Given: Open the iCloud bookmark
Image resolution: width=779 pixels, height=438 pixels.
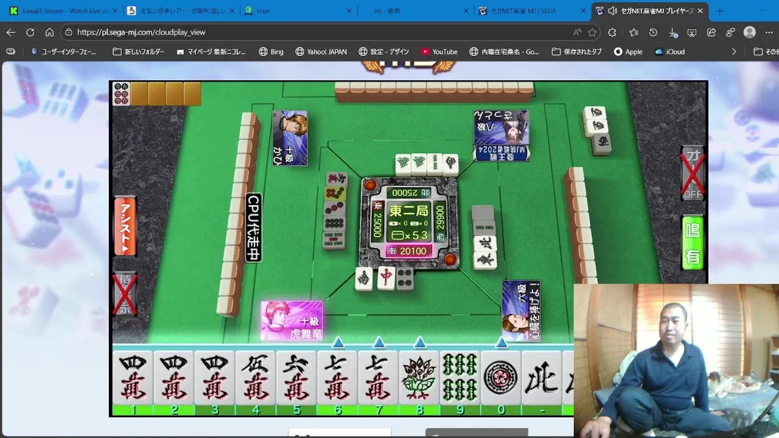Looking at the screenshot, I should (x=669, y=52).
